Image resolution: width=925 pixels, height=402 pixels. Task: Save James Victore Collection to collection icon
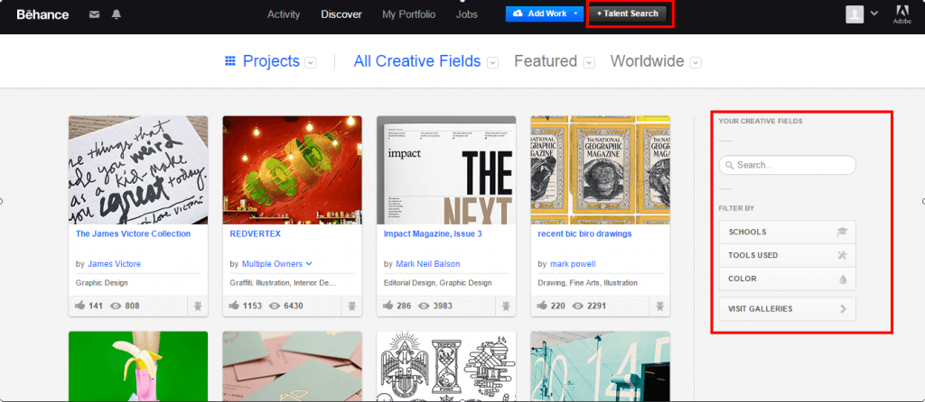(198, 306)
